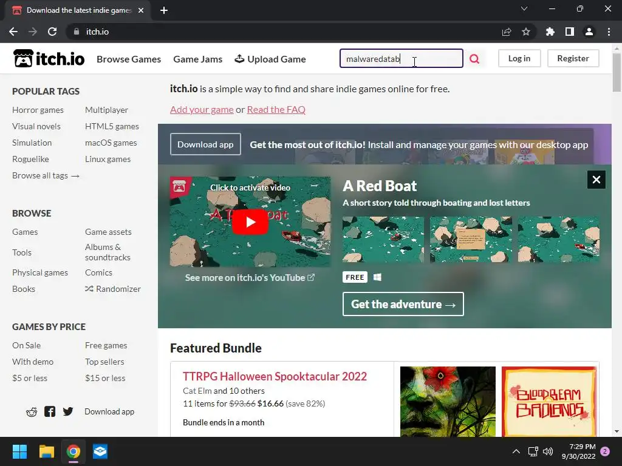This screenshot has height=466, width=622.
Task: Open the Chrome three-dot menu
Action: tap(609, 32)
